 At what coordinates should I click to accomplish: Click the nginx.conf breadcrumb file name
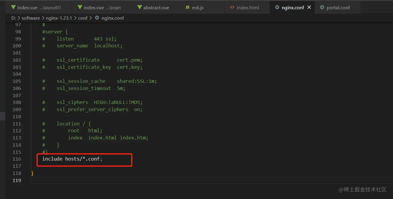(112, 18)
